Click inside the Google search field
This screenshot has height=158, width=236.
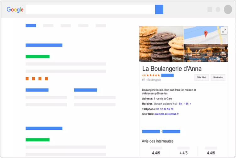point(90,9)
